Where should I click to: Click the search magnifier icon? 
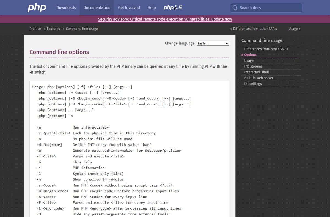pos(235,8)
